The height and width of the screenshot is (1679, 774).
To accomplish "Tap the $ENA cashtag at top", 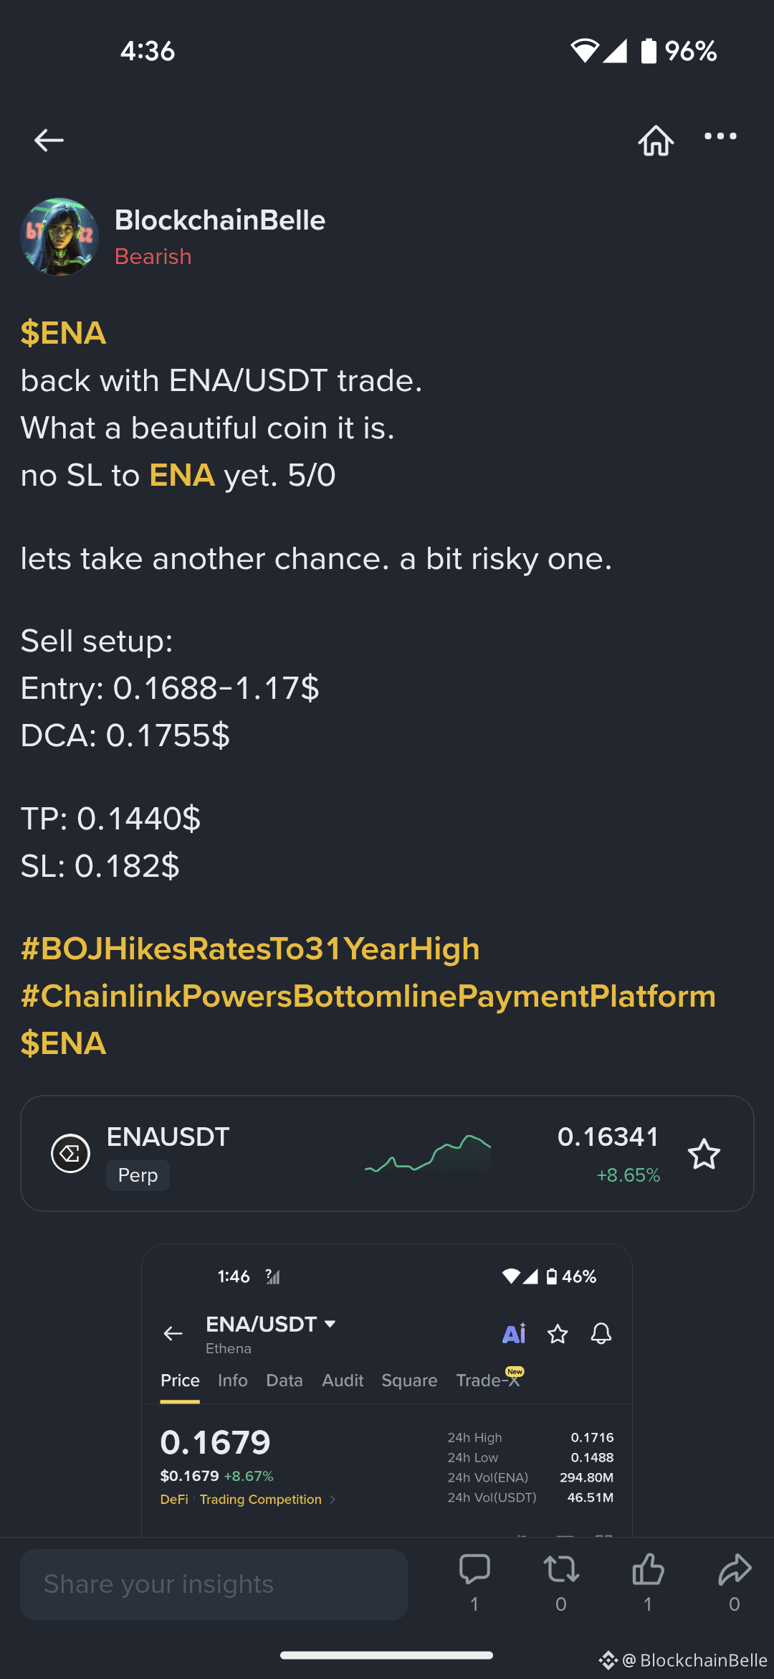I will 63,333.
